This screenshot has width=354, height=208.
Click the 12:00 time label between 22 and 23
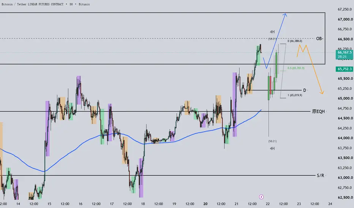(x=283, y=204)
